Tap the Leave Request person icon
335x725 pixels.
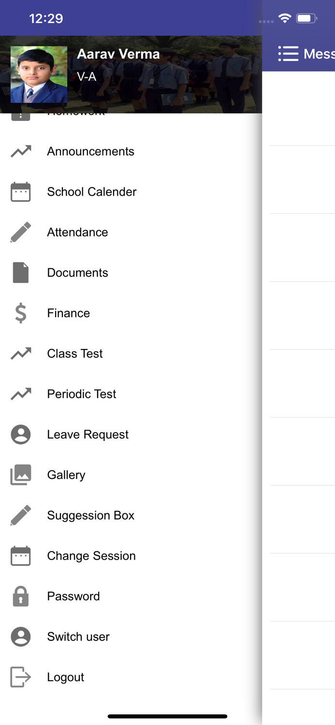[x=21, y=435]
